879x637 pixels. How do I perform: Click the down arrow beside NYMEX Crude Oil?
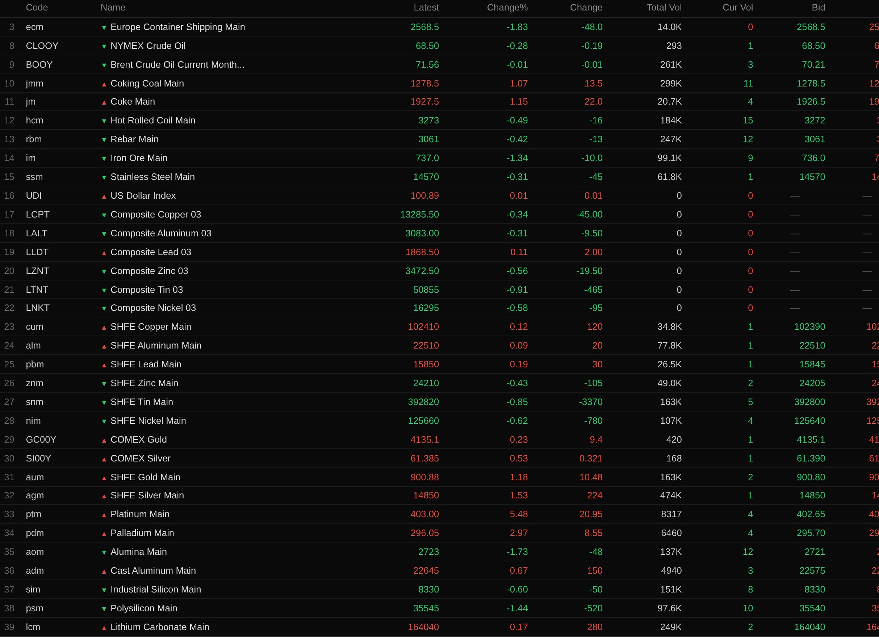pos(104,46)
